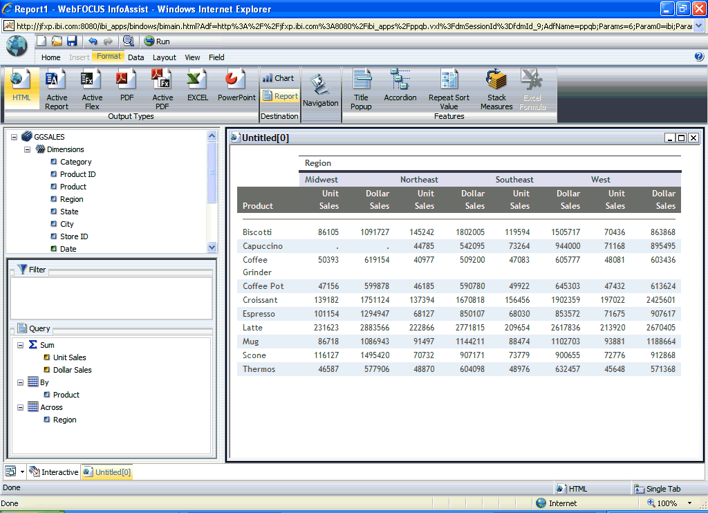Screen dimensions: 708x513
Task: Undo the last action
Action: point(93,41)
